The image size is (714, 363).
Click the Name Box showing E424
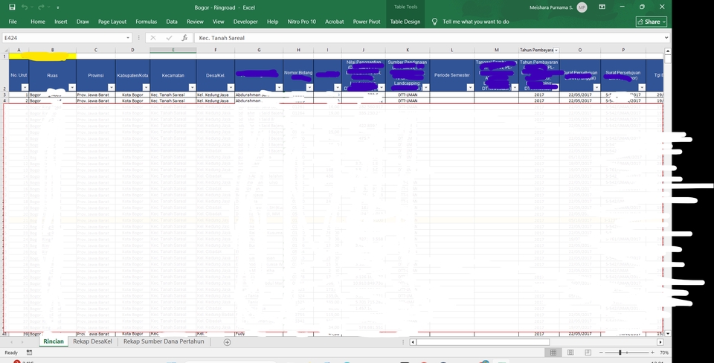[x=62, y=38]
